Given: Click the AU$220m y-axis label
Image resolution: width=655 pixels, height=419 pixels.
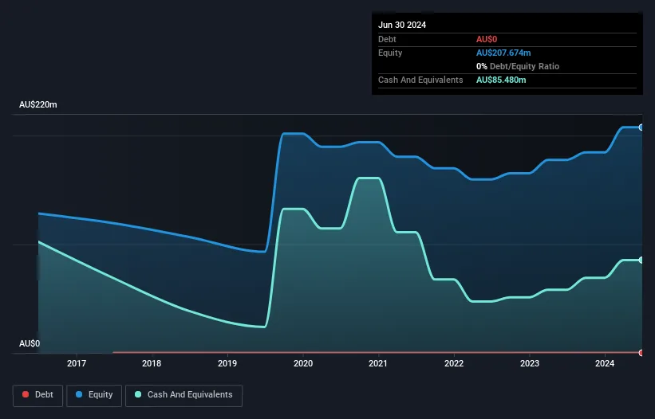Looking at the screenshot, I should click(x=38, y=105).
